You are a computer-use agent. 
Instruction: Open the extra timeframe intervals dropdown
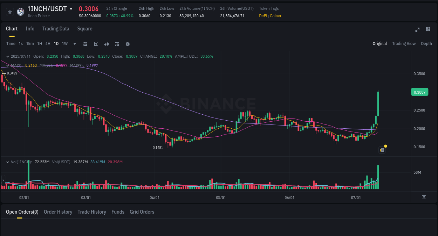point(74,44)
